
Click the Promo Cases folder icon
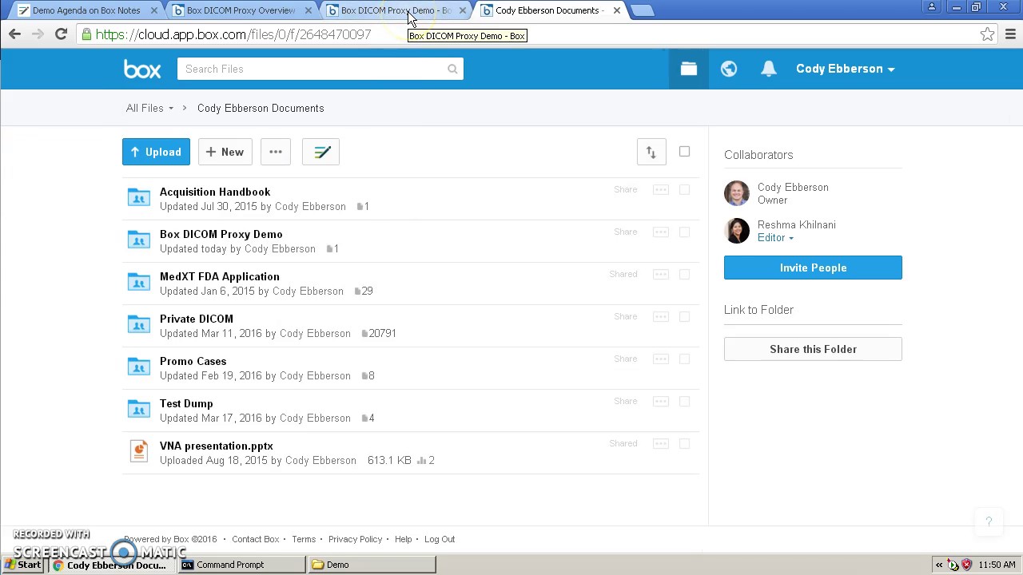(139, 367)
